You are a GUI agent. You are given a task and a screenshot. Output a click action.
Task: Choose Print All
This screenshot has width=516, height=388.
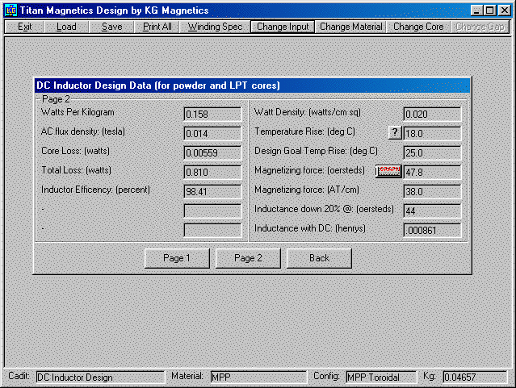tap(157, 27)
